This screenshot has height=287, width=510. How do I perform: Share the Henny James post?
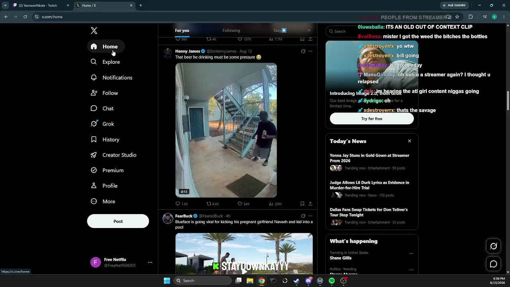pyautogui.click(x=310, y=204)
